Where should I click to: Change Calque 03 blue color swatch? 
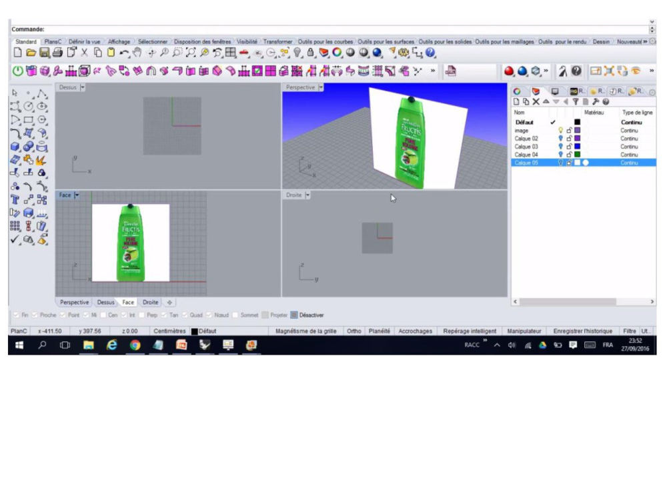577,147
